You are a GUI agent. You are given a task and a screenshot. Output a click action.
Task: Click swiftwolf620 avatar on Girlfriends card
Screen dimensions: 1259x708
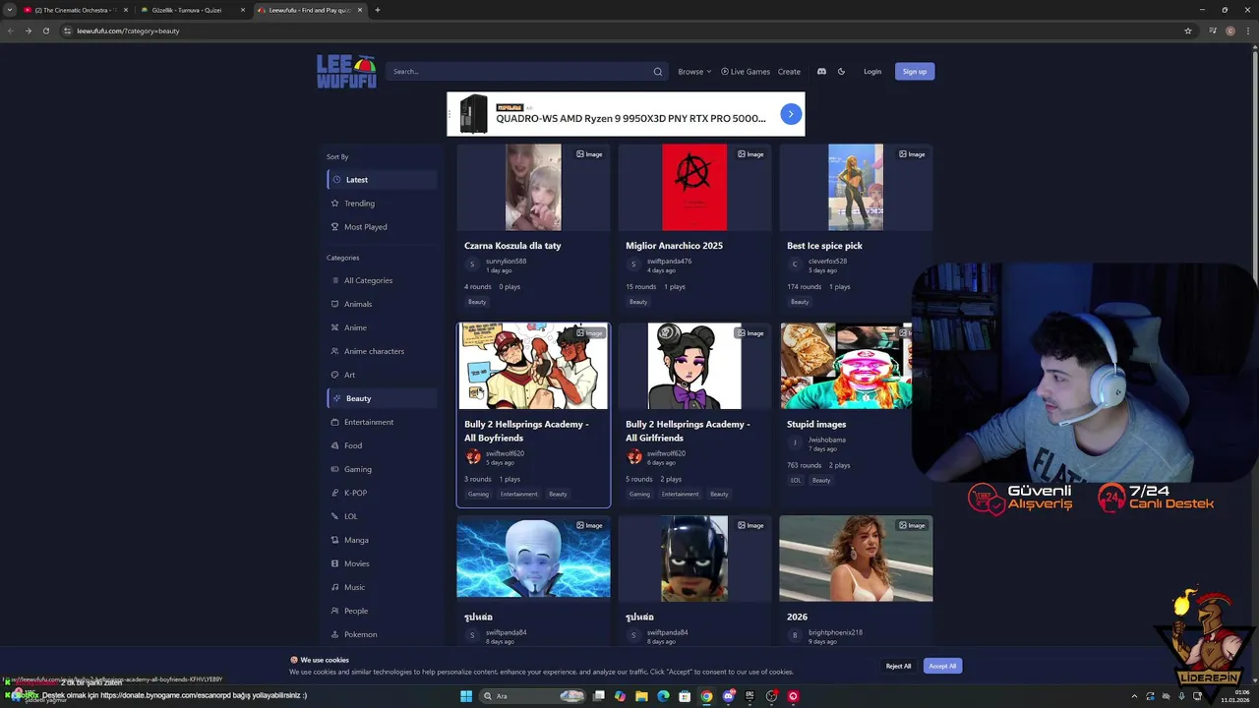click(634, 457)
